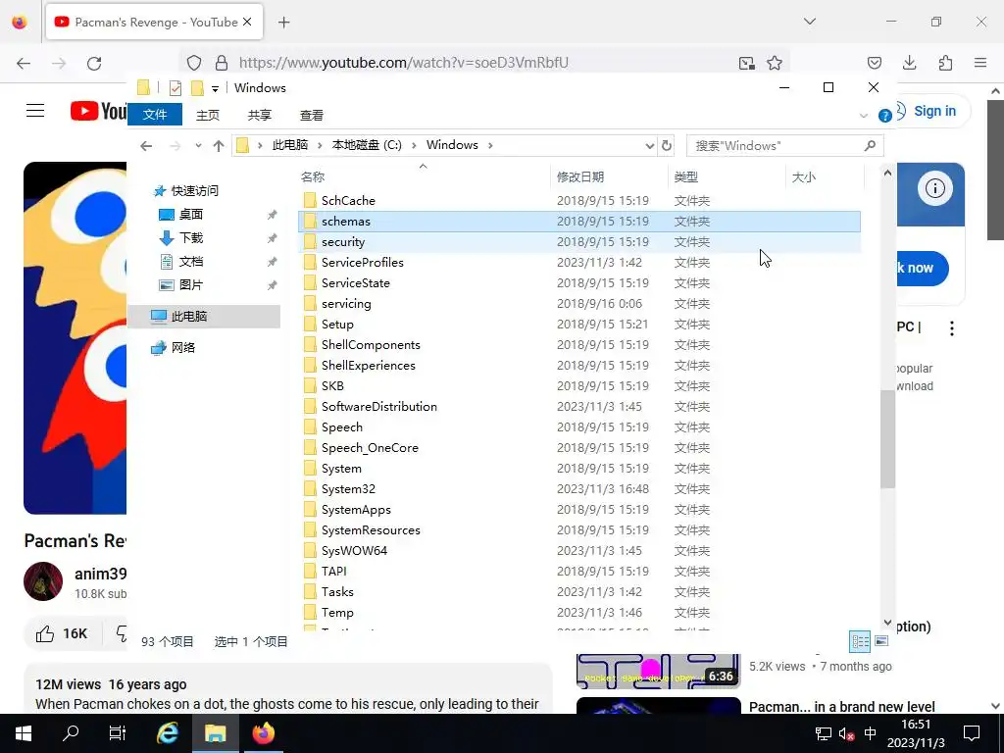Screen dimensions: 1004x753
Task: Open Firefox tracking protection shield icon
Action: (x=194, y=63)
